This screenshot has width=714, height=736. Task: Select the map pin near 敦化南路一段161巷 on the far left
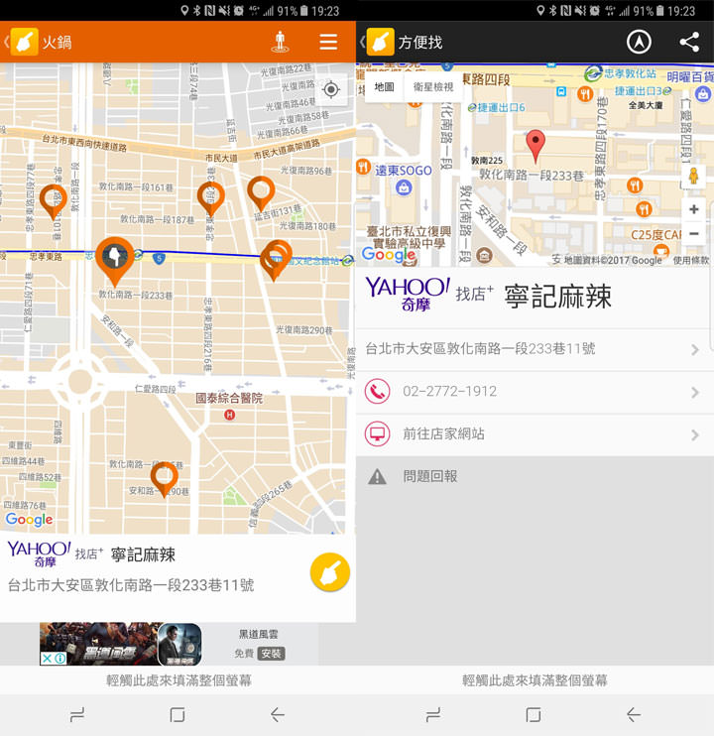click(x=53, y=201)
